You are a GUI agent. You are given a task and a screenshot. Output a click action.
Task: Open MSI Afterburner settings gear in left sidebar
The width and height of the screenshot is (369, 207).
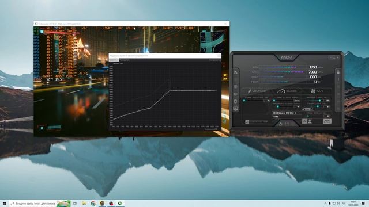tap(235, 101)
